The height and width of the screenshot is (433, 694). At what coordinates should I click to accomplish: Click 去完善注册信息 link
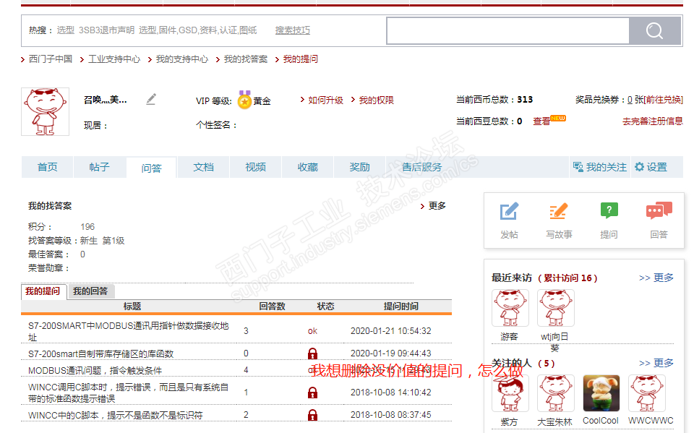pos(652,121)
